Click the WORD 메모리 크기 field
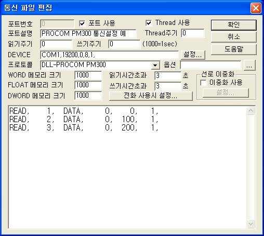Image resolution: width=264 pixels, height=236 pixels. point(88,75)
